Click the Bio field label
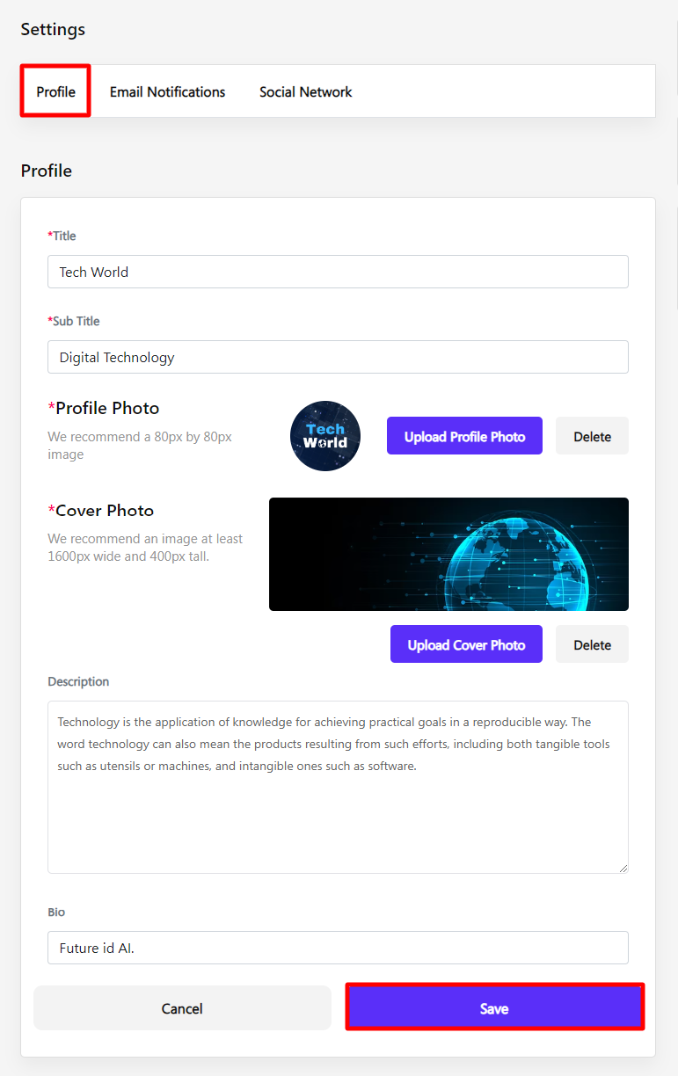 tap(56, 912)
